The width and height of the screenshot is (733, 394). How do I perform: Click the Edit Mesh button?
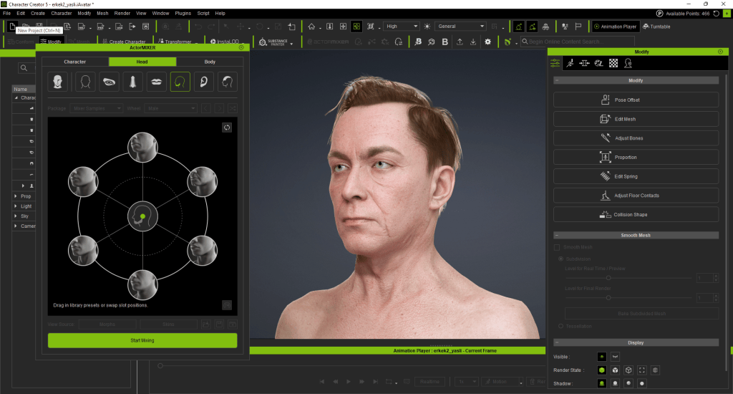tap(636, 119)
